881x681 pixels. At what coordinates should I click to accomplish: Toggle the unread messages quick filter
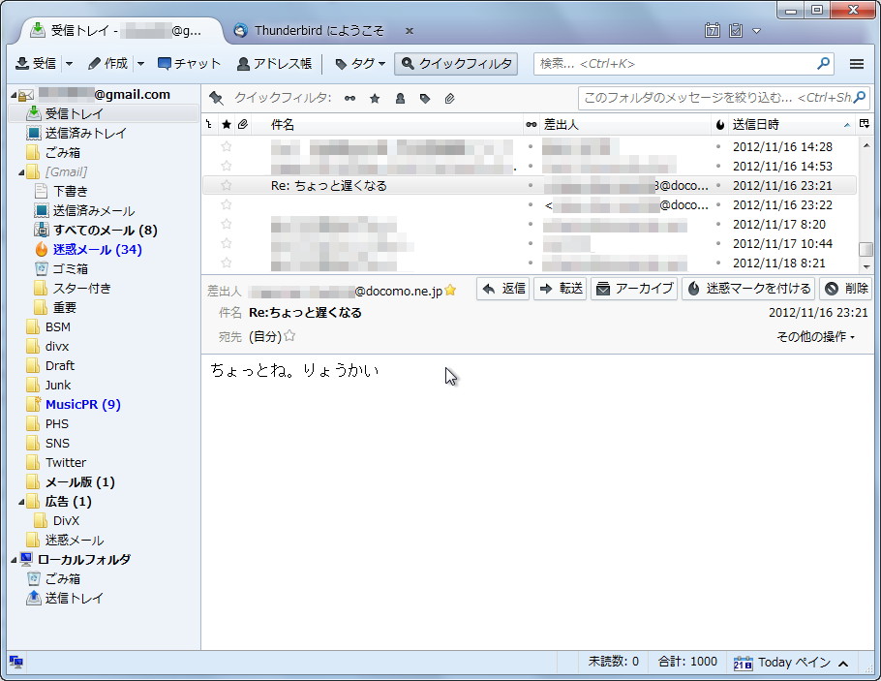(349, 98)
